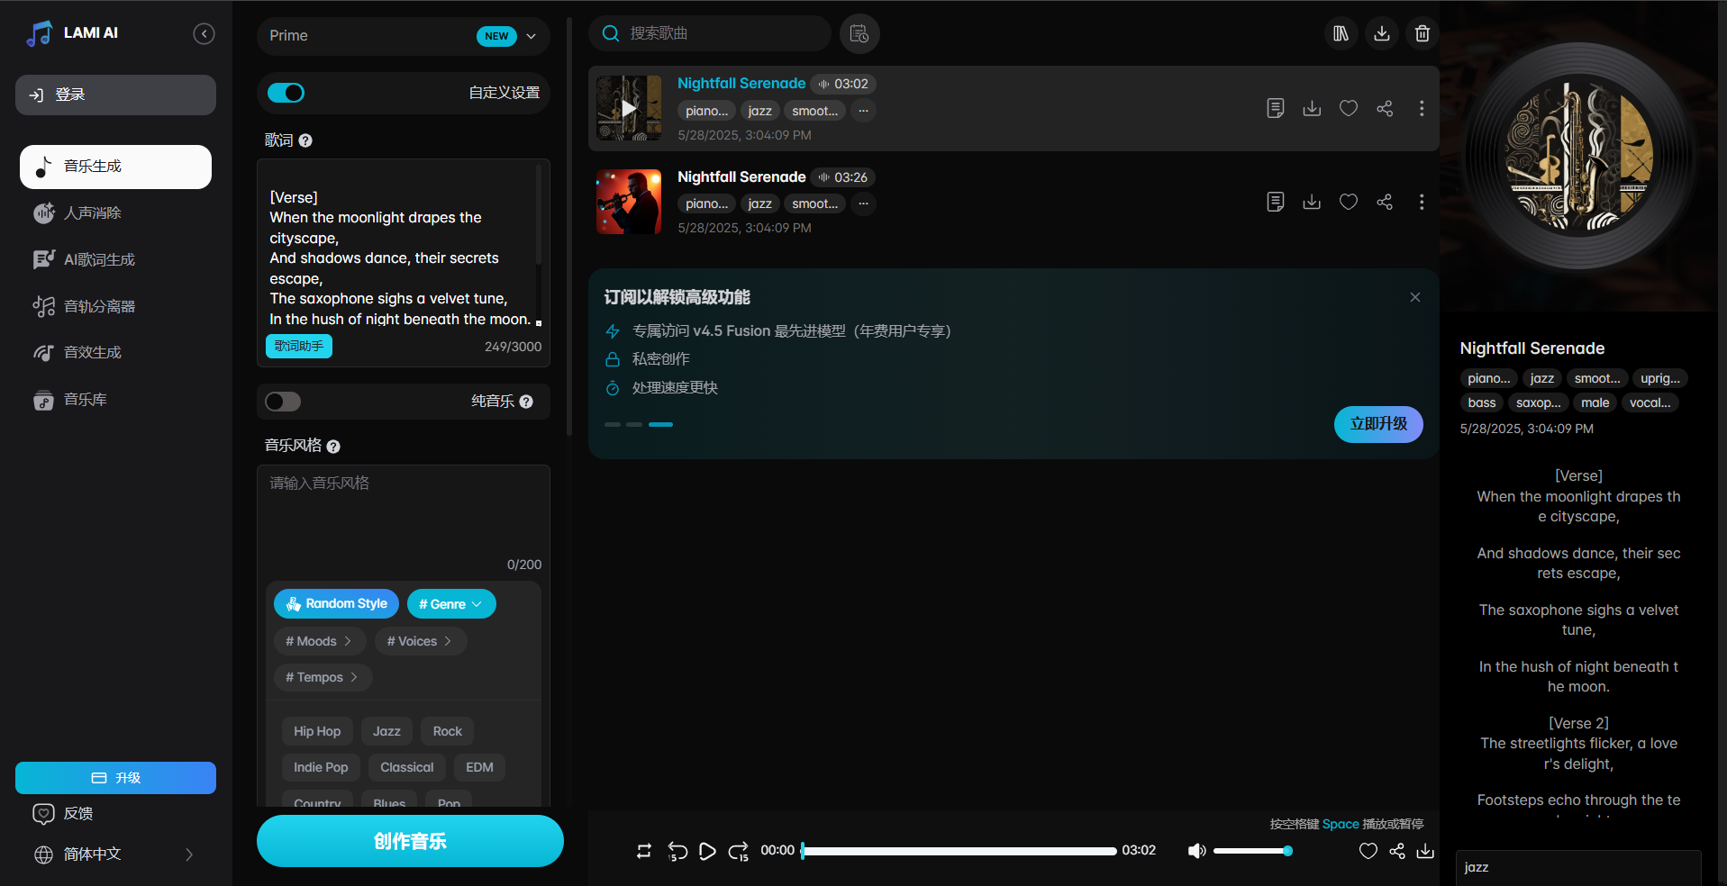
Task: Select the Classical genre chip
Action: 407,767
